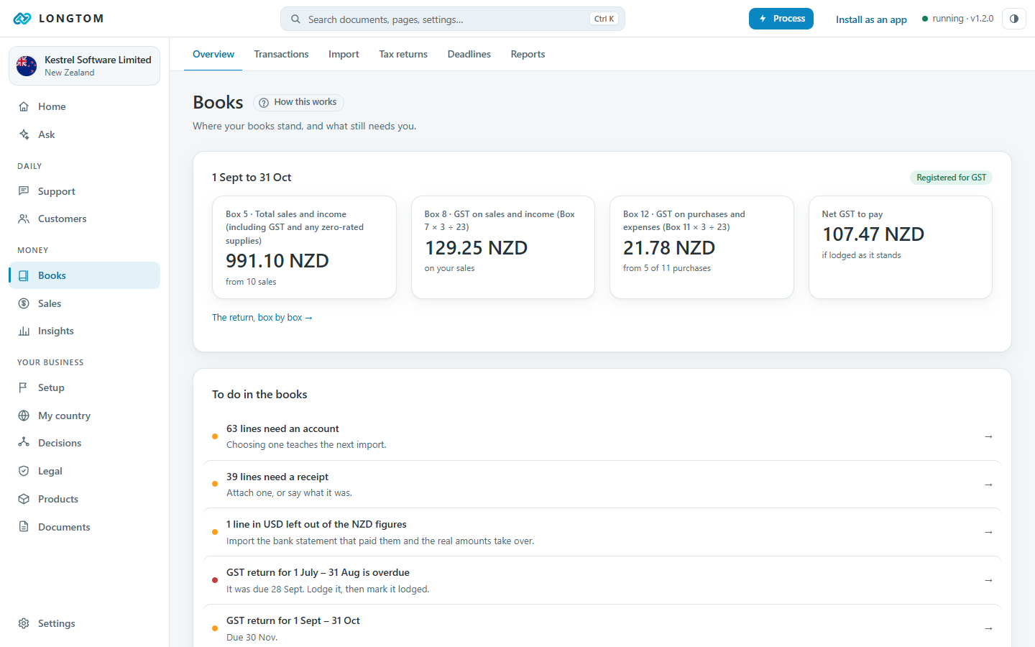The height and width of the screenshot is (647, 1035).
Task: Open the overdue July–Aug GST return arrow
Action: (988, 580)
